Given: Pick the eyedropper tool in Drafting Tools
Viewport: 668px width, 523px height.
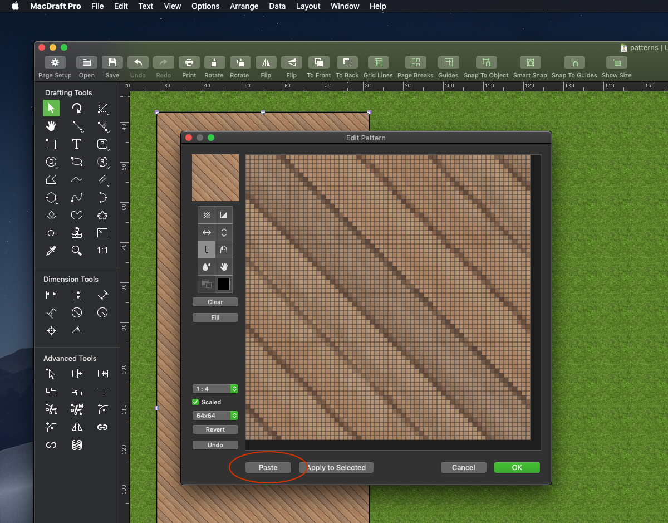Looking at the screenshot, I should [51, 251].
